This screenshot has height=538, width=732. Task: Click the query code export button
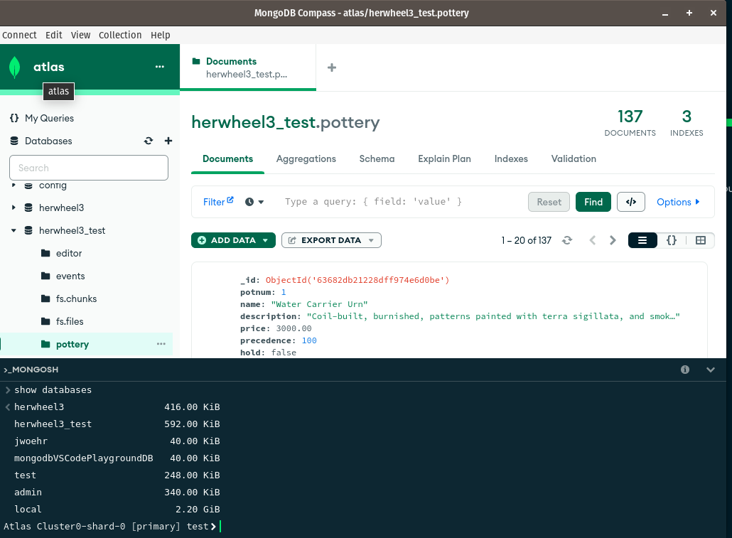click(630, 202)
